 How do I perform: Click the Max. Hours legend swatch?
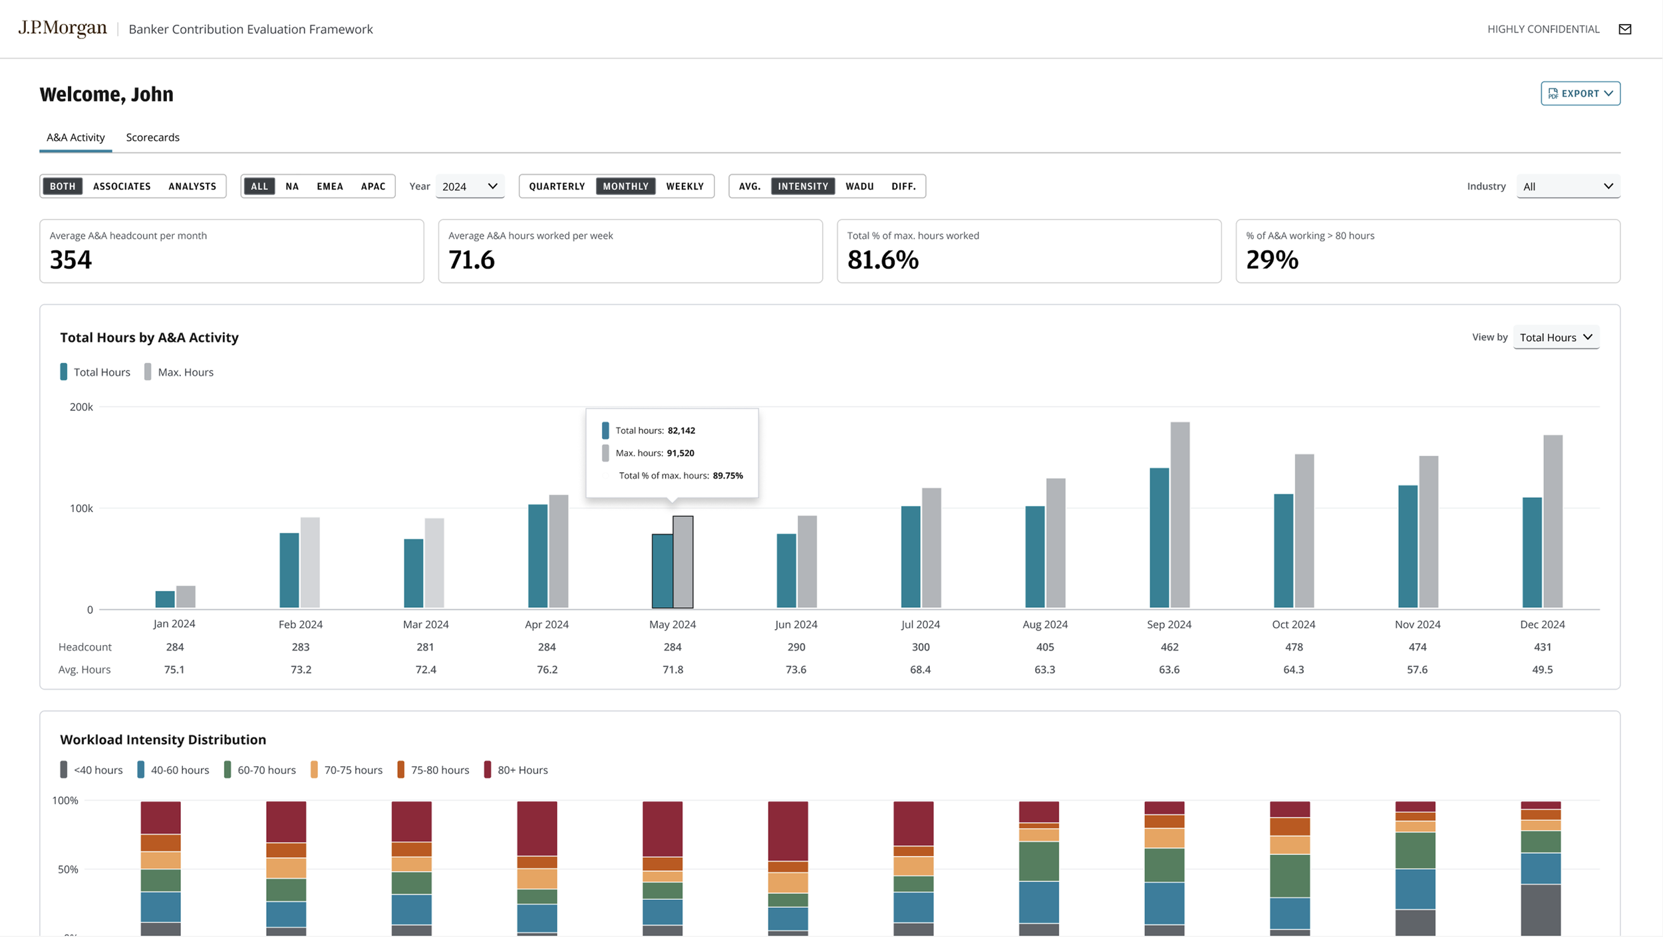tap(148, 372)
